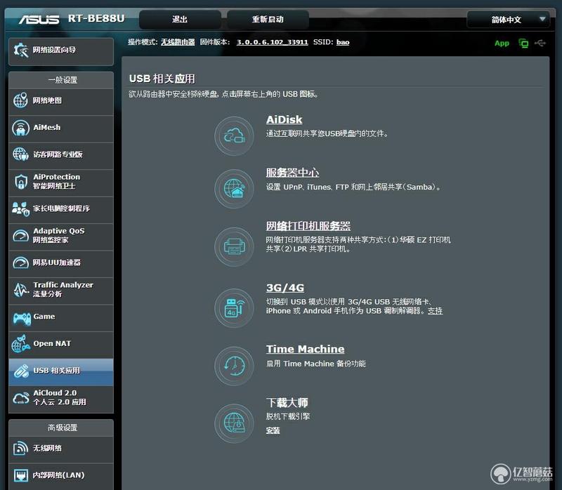Open the Traffic Analyzer waveform icon
This screenshot has width=562, height=490.
click(21, 290)
